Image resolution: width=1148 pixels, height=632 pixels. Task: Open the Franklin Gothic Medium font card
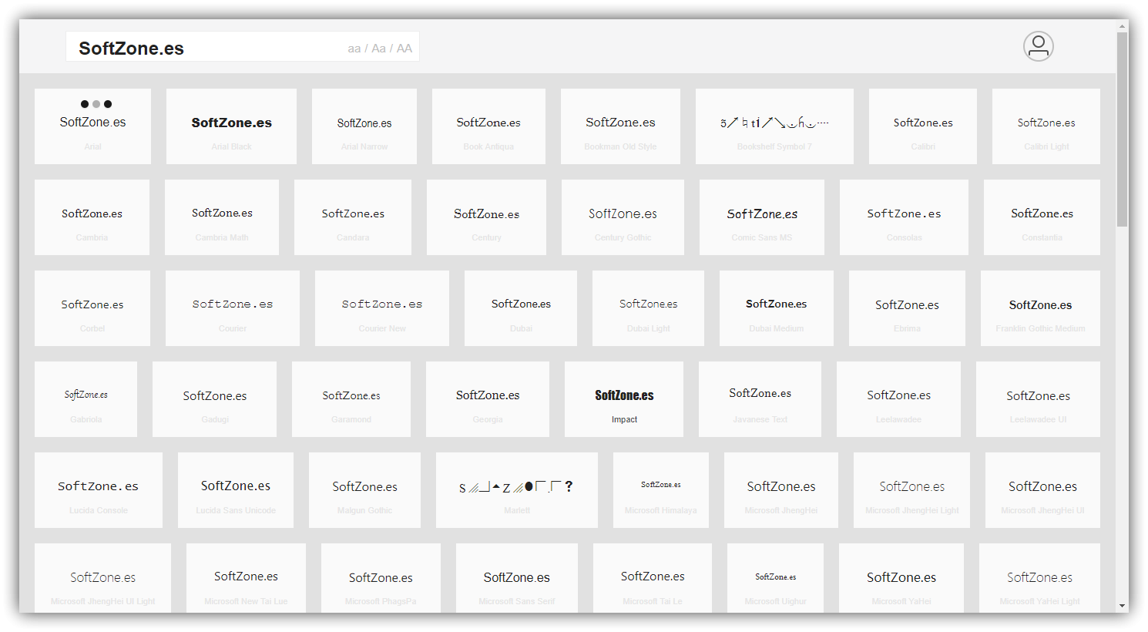1040,308
